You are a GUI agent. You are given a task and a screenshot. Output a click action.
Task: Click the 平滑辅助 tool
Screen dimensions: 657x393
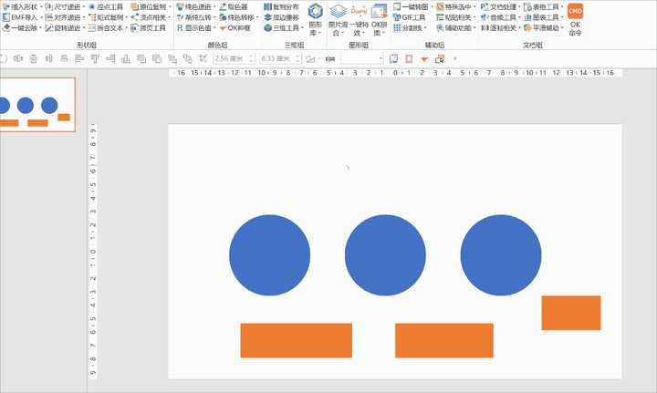[x=544, y=28]
